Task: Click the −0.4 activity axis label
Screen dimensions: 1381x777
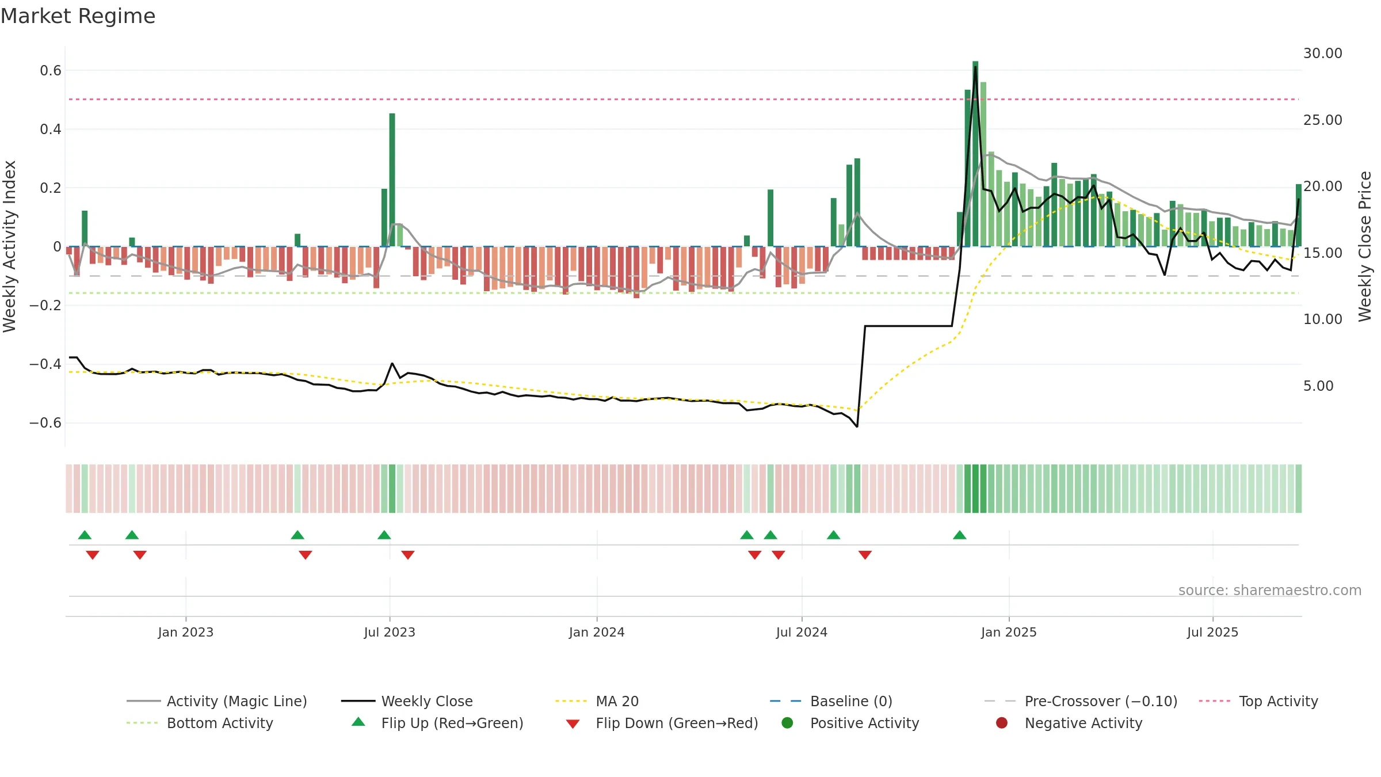Action: point(45,364)
